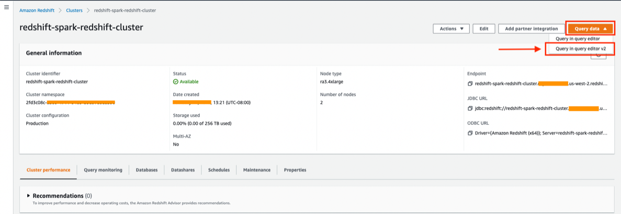Open the Databases tab

click(x=146, y=170)
